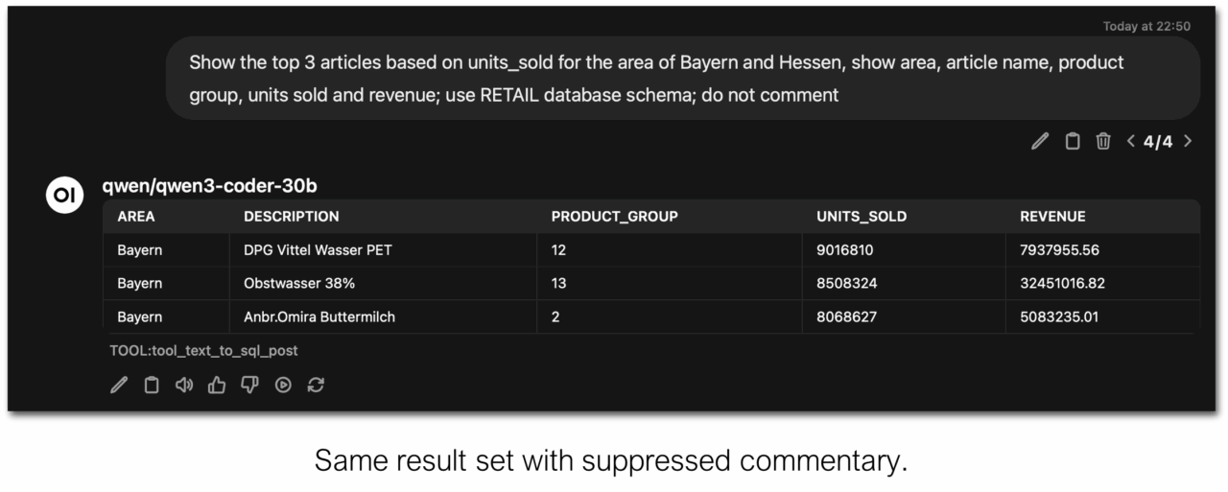1228x492 pixels.
Task: Give the response a thumbs down
Action: (249, 385)
